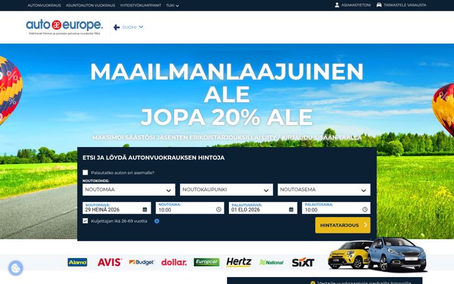Image resolution: width=454 pixels, height=284 pixels.
Task: Expand the NOUTOASEMA dropdown
Action: 324,189
